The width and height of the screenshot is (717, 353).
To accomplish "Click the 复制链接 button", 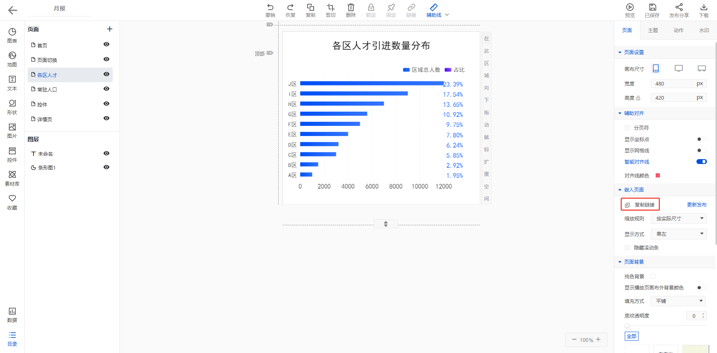I will click(640, 205).
